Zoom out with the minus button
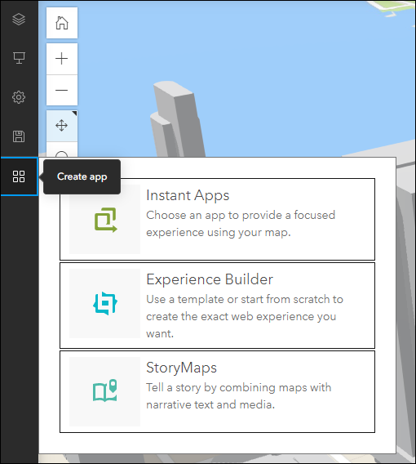Screen dimensions: 416x464 coord(62,90)
